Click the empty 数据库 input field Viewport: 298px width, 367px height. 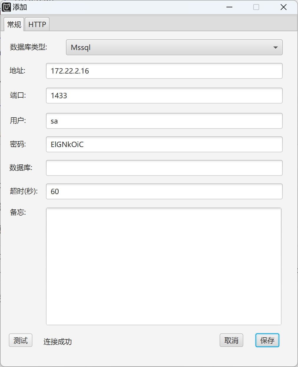(x=164, y=168)
